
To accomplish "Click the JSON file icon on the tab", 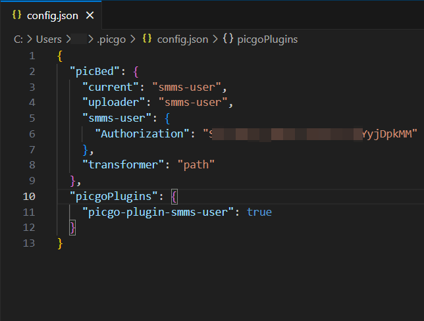I will pyautogui.click(x=16, y=15).
